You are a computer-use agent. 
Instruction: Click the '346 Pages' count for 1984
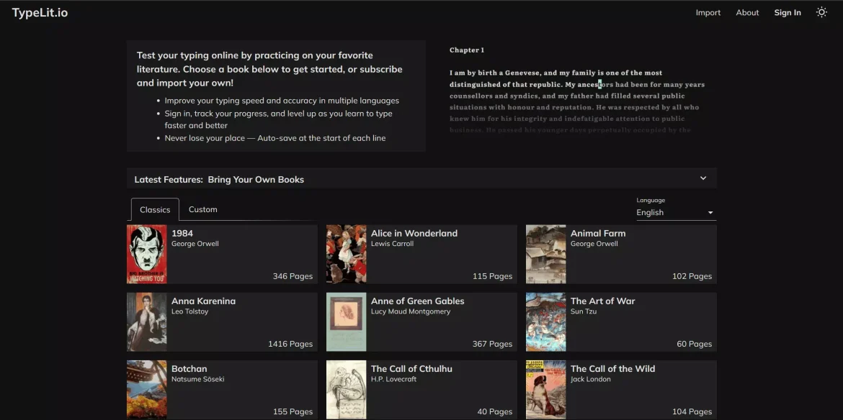293,276
